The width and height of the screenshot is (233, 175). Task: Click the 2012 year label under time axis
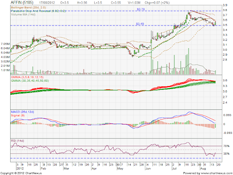point(20,168)
